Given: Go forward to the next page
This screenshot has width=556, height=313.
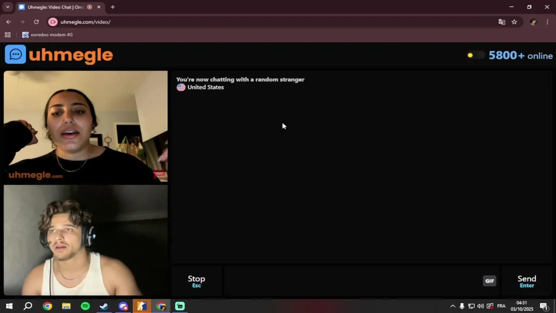Looking at the screenshot, I should pos(22,22).
